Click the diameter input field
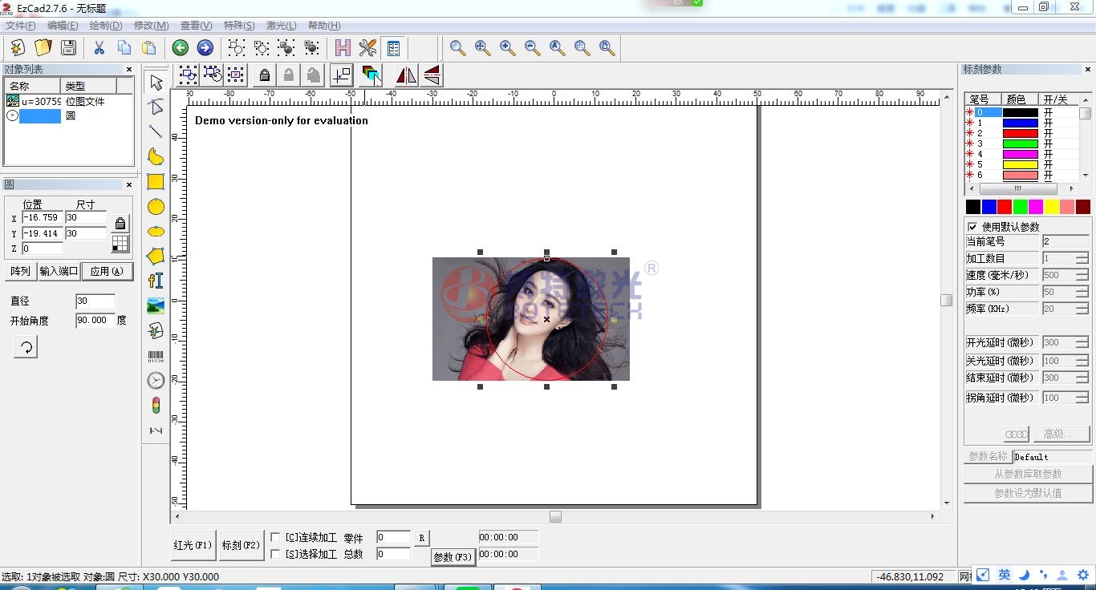Viewport: 1096px width, 590px height. [x=95, y=301]
